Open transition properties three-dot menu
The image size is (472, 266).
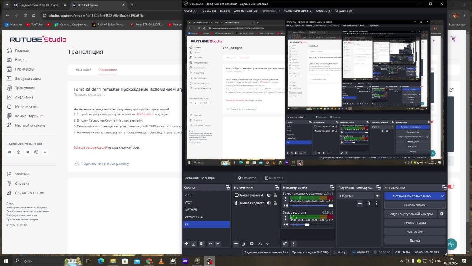(x=376, y=203)
